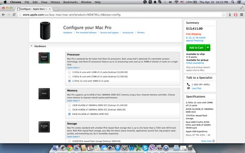Select 3.5GHz 6-core processor option
The image size is (245, 153).
click(69, 72)
